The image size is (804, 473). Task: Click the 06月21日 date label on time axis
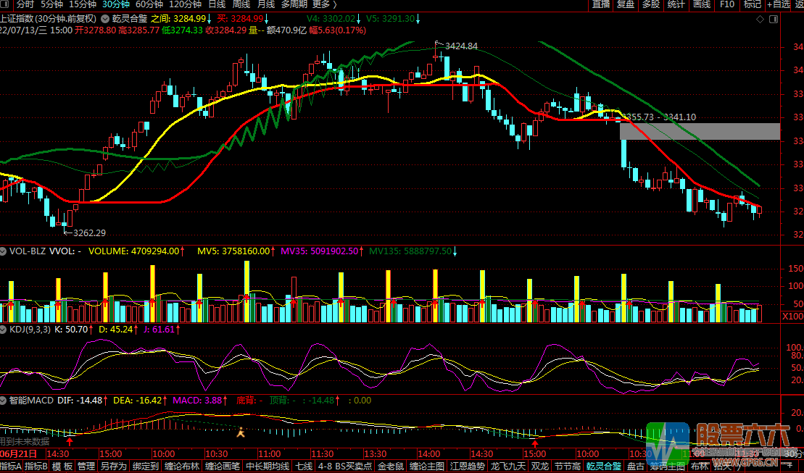[x=17, y=453]
